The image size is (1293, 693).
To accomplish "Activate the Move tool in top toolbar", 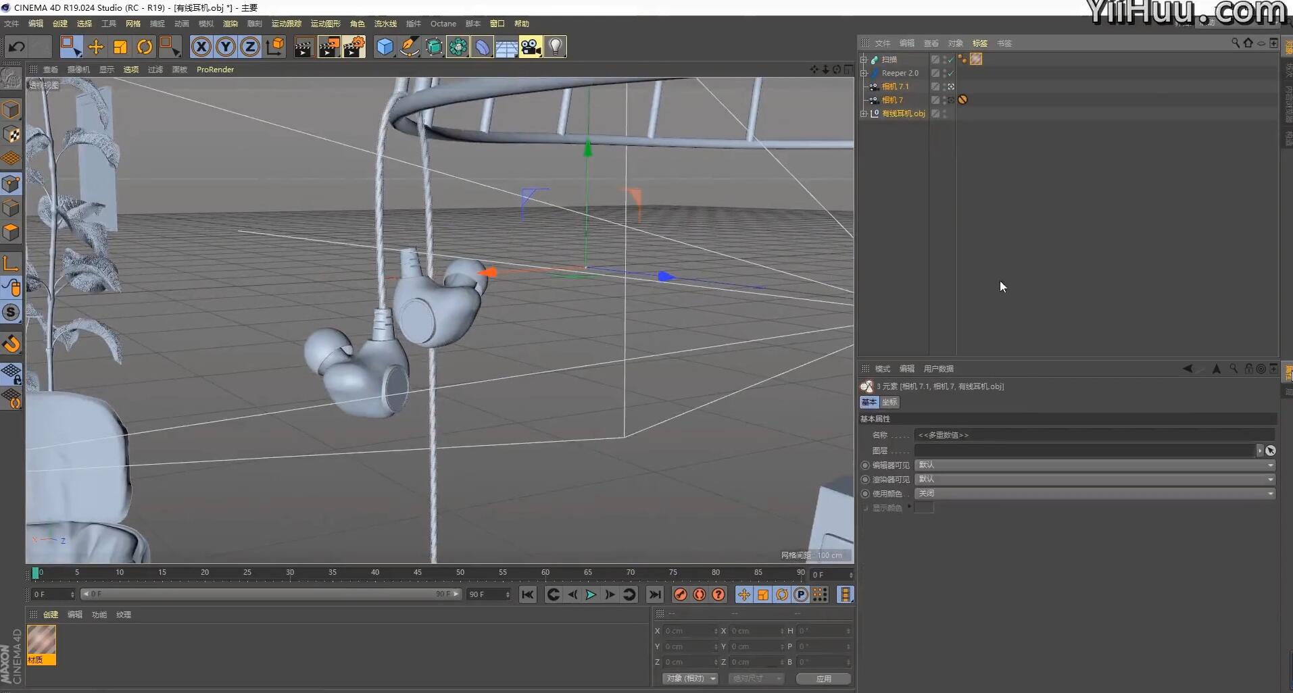I will 96,47.
